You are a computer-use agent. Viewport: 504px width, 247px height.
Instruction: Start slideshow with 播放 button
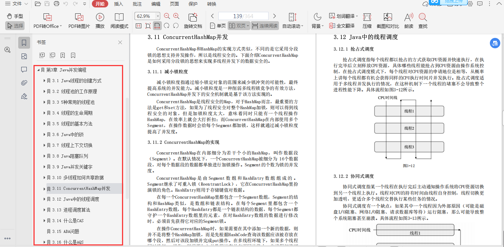(100, 21)
